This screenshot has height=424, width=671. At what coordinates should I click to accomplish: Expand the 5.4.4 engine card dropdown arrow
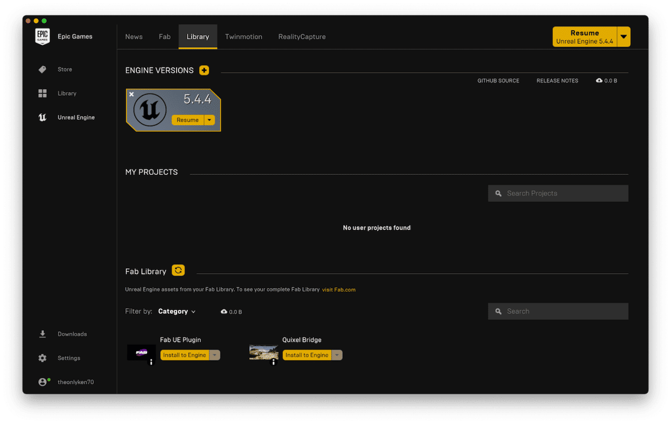click(209, 120)
